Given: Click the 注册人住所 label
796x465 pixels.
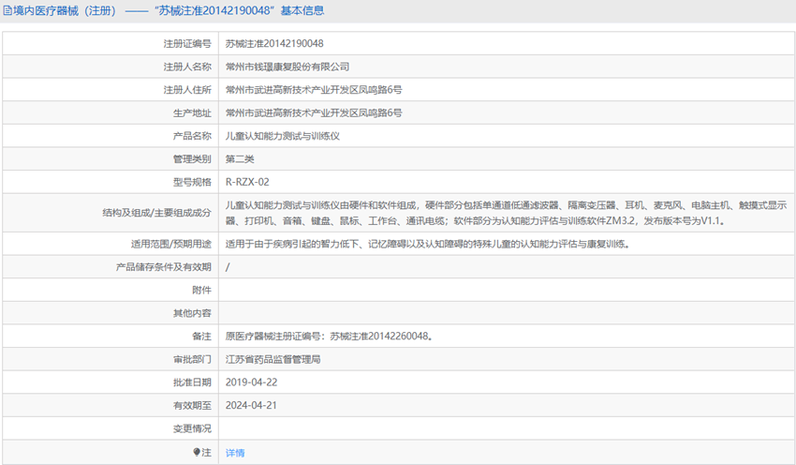Looking at the screenshot, I should tap(187, 90).
